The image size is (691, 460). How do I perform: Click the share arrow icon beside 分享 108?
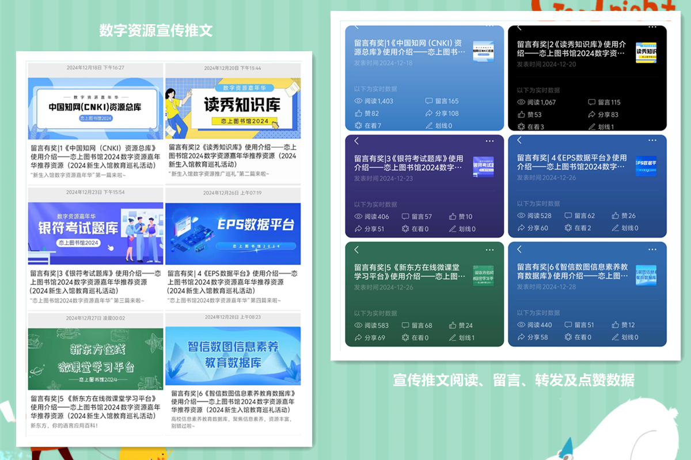430,114
